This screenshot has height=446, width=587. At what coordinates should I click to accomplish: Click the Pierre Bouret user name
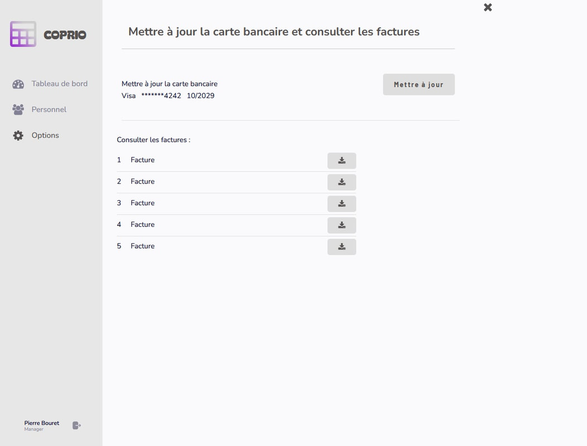(x=42, y=423)
